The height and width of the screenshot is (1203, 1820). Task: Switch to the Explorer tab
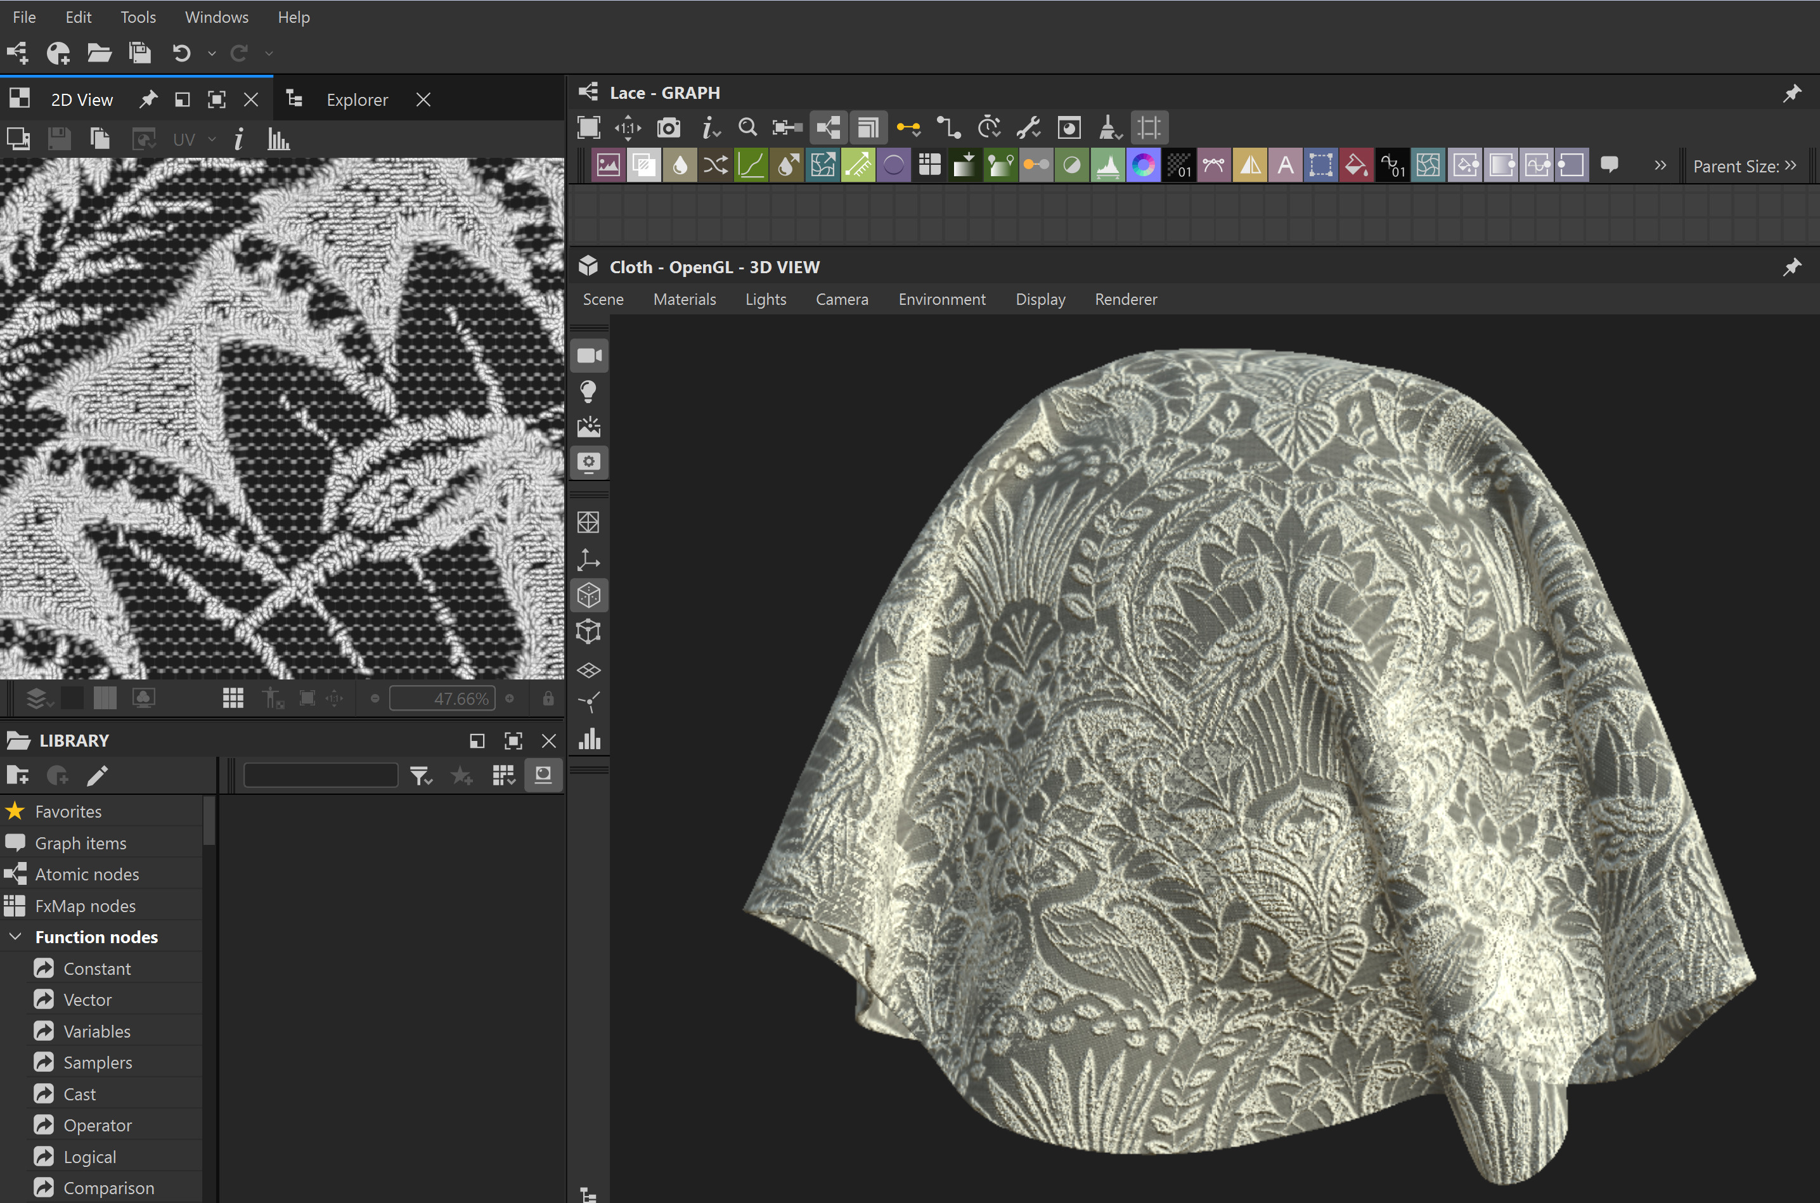(357, 100)
